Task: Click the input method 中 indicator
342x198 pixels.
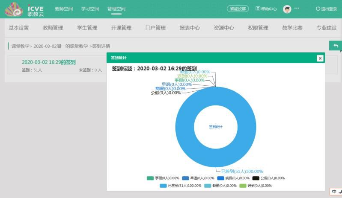Action: click(x=334, y=192)
